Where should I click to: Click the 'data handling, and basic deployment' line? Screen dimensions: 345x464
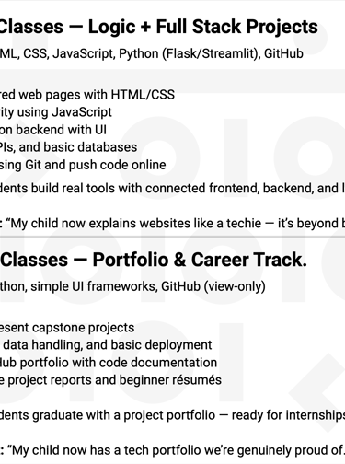108,345
